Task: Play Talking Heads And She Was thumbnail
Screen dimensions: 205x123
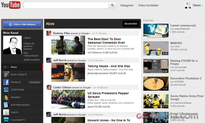Action: (x=68, y=72)
